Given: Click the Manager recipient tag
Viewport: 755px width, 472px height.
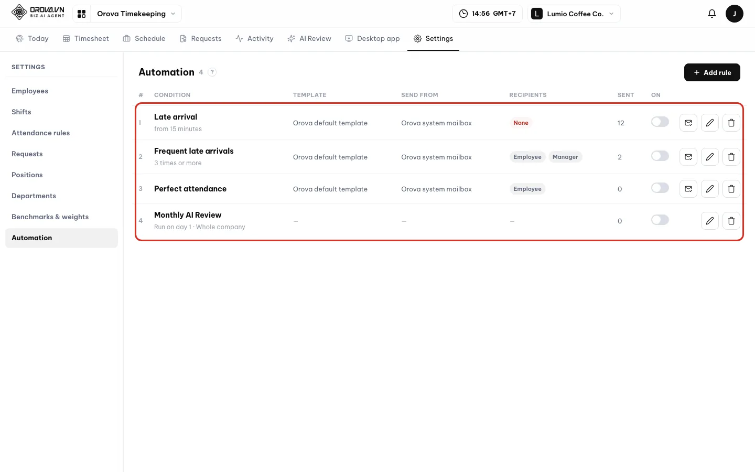Looking at the screenshot, I should (x=565, y=157).
